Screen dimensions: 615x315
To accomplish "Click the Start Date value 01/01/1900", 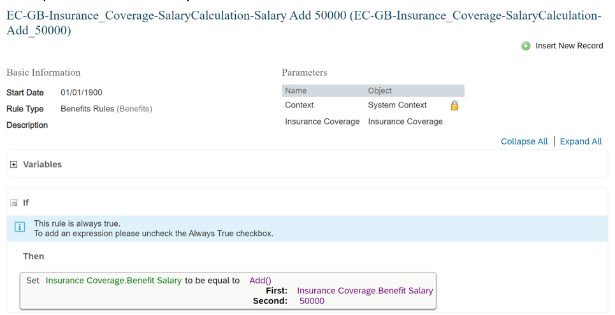I will 82,92.
